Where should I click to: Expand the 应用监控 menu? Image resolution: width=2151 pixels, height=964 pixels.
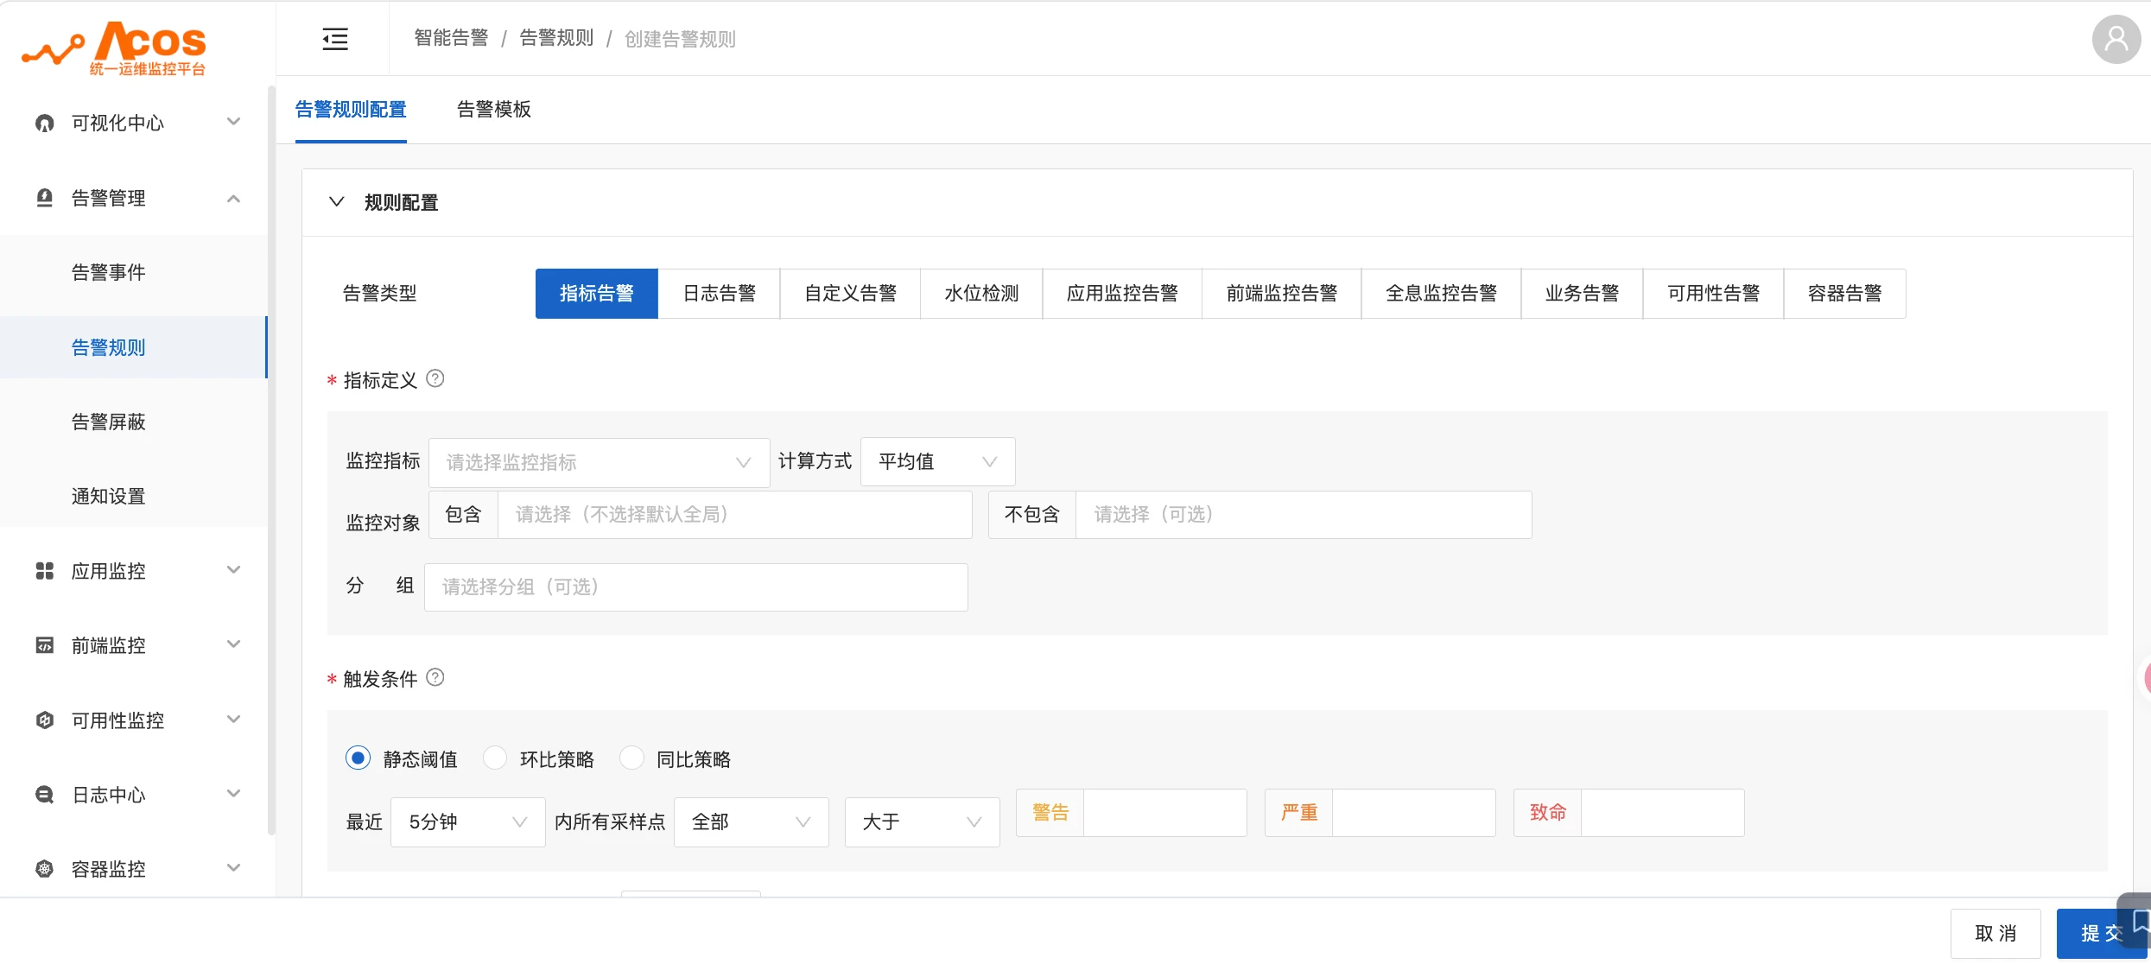233,569
